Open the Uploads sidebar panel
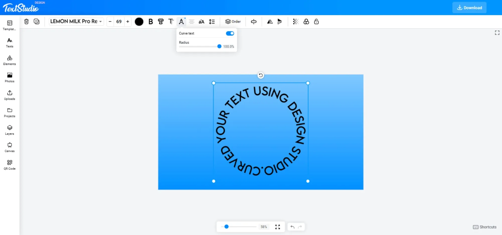The image size is (502, 235). (x=10, y=95)
